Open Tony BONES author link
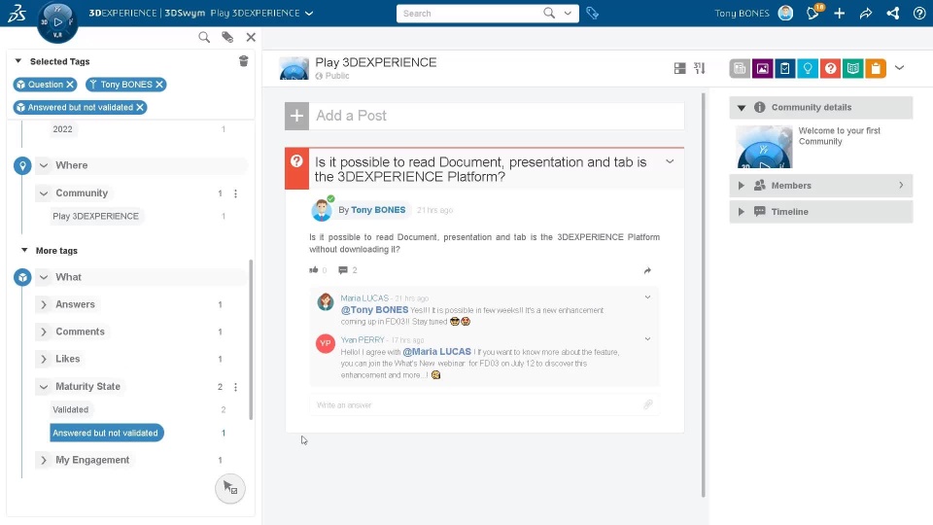933x525 pixels. point(378,210)
